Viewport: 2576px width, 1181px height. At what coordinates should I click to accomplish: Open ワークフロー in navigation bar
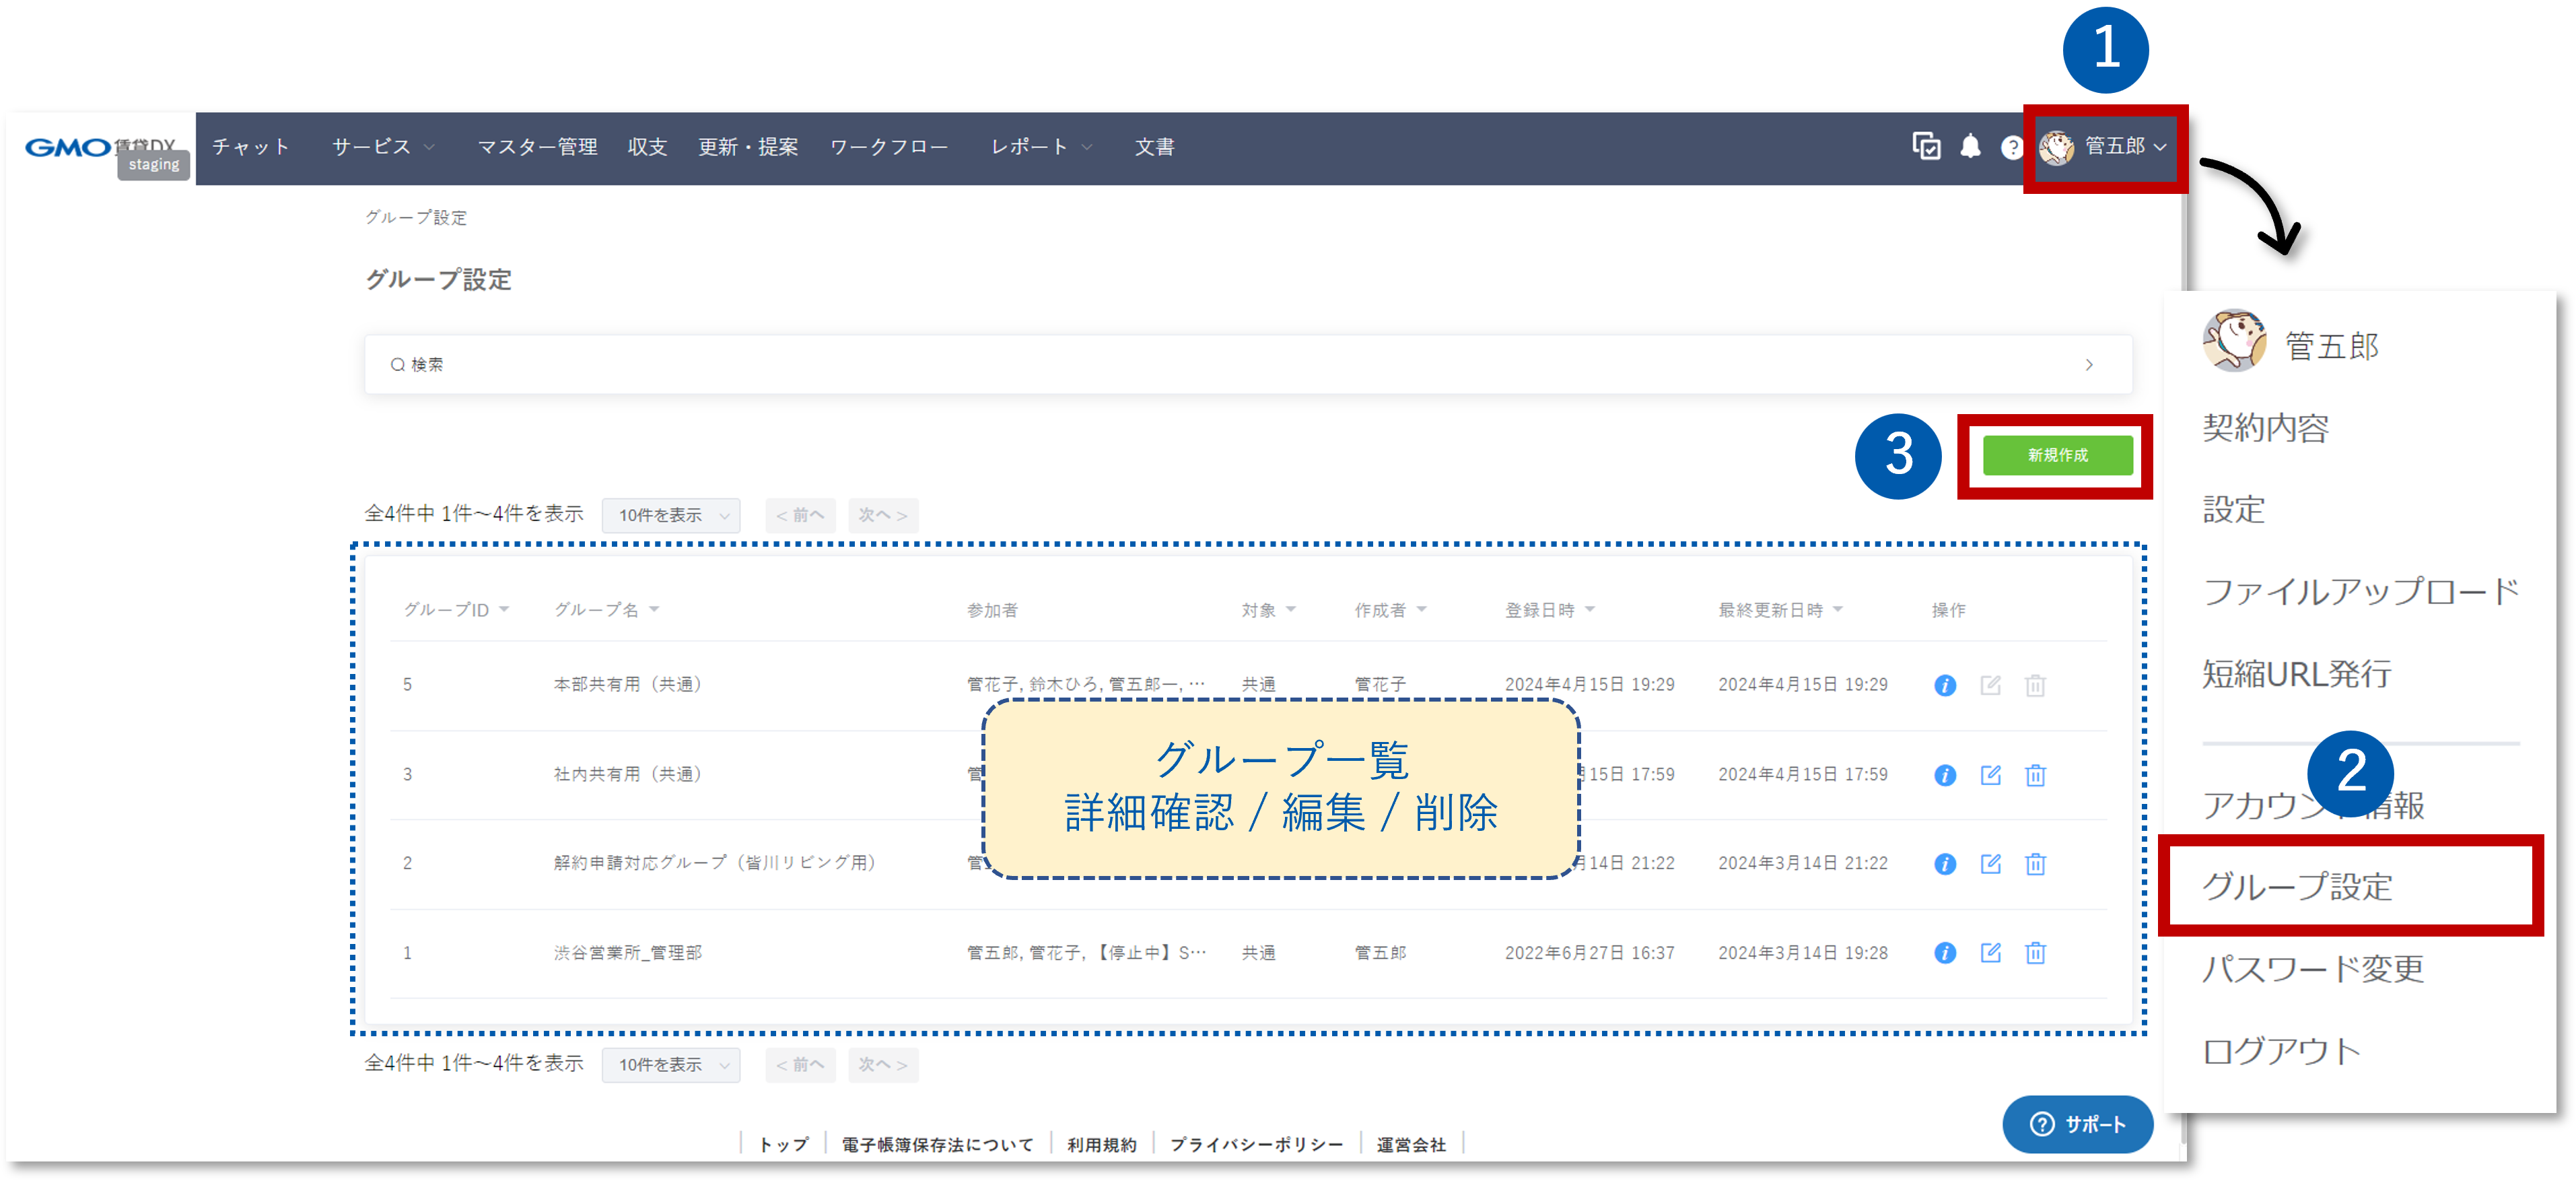pyautogui.click(x=889, y=147)
